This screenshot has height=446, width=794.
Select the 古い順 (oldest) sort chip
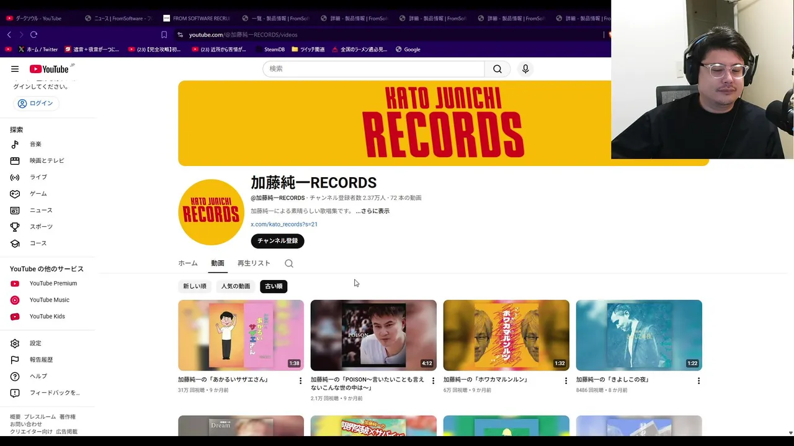(274, 286)
